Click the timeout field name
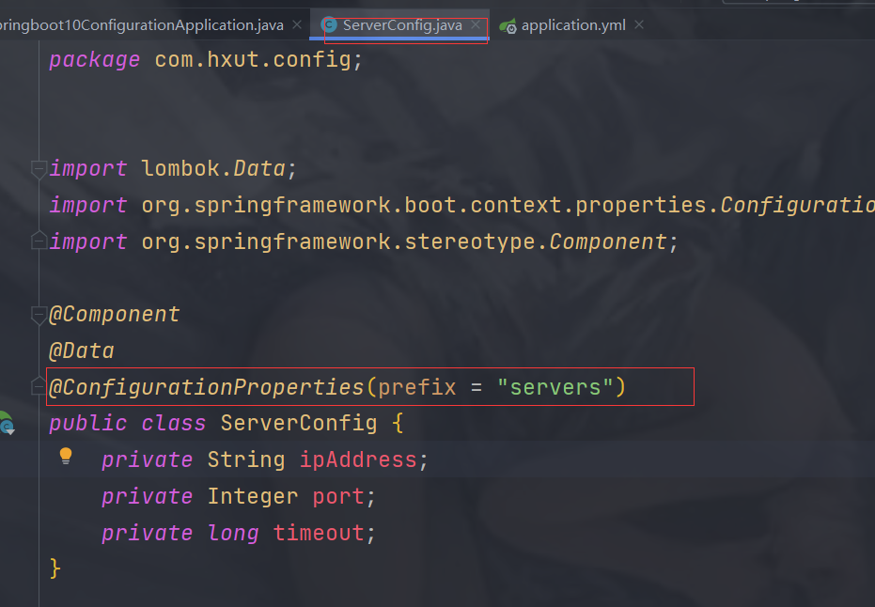This screenshot has height=607, width=875. coord(319,533)
